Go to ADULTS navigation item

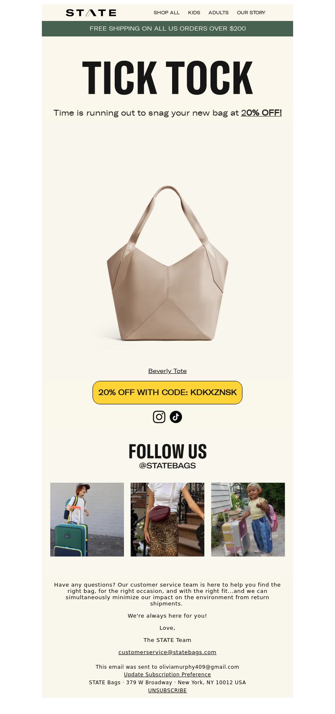tap(219, 13)
